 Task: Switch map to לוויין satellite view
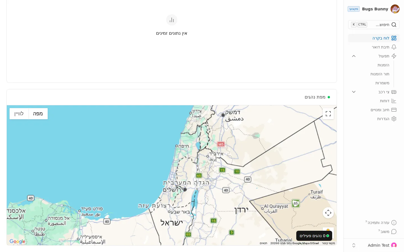point(19,114)
